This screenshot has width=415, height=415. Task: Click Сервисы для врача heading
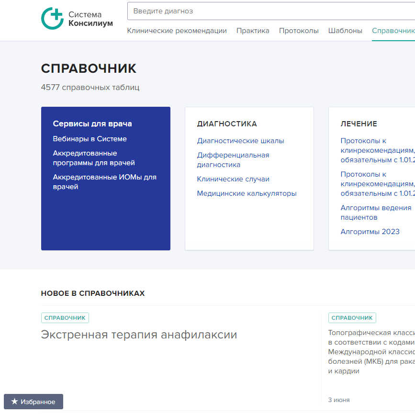pyautogui.click(x=92, y=123)
